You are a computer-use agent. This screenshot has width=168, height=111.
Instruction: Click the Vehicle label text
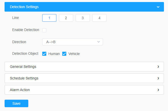tap(74, 54)
